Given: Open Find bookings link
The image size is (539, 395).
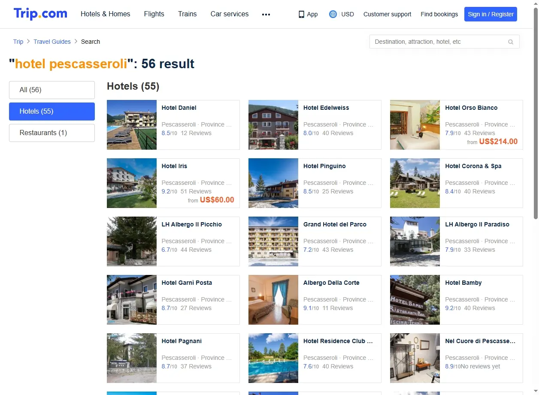Looking at the screenshot, I should [439, 14].
